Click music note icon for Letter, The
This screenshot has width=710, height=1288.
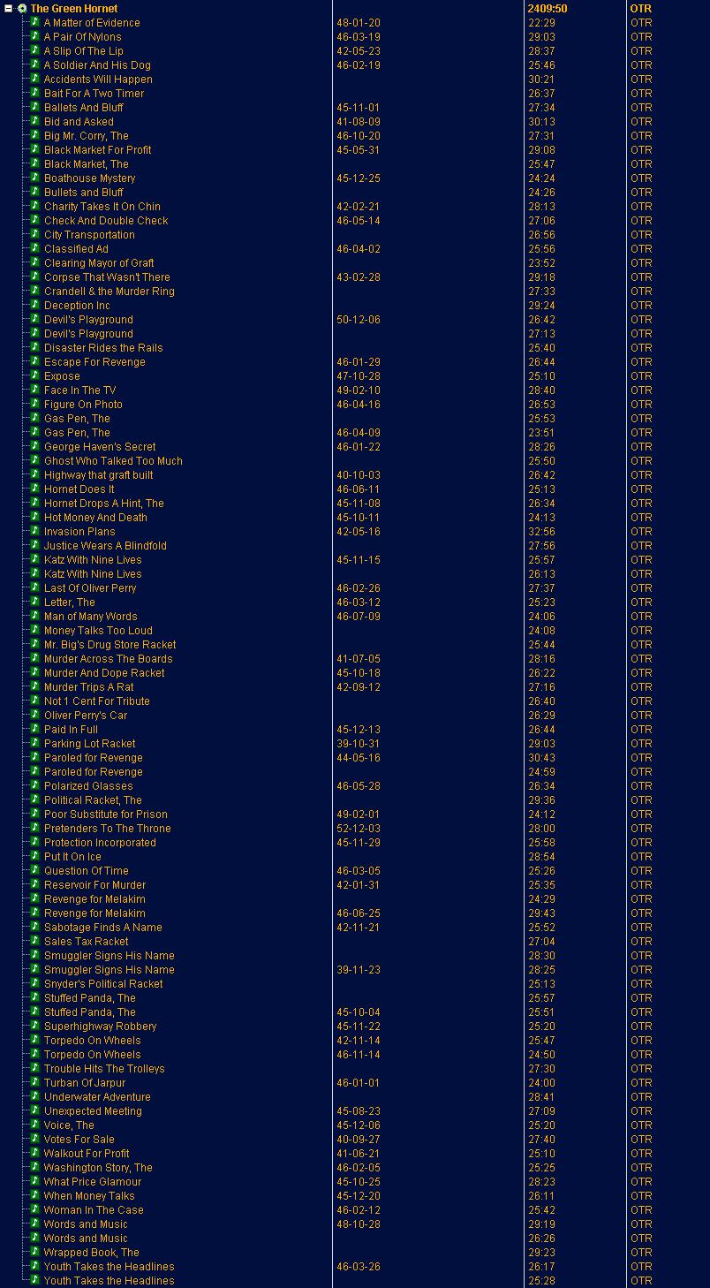point(35,602)
